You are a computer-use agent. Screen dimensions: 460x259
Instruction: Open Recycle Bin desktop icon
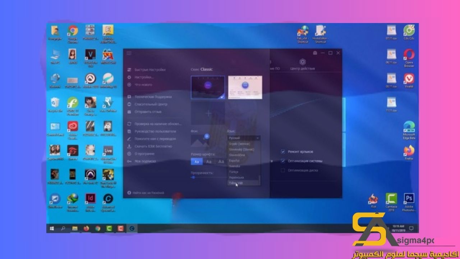coord(55,104)
